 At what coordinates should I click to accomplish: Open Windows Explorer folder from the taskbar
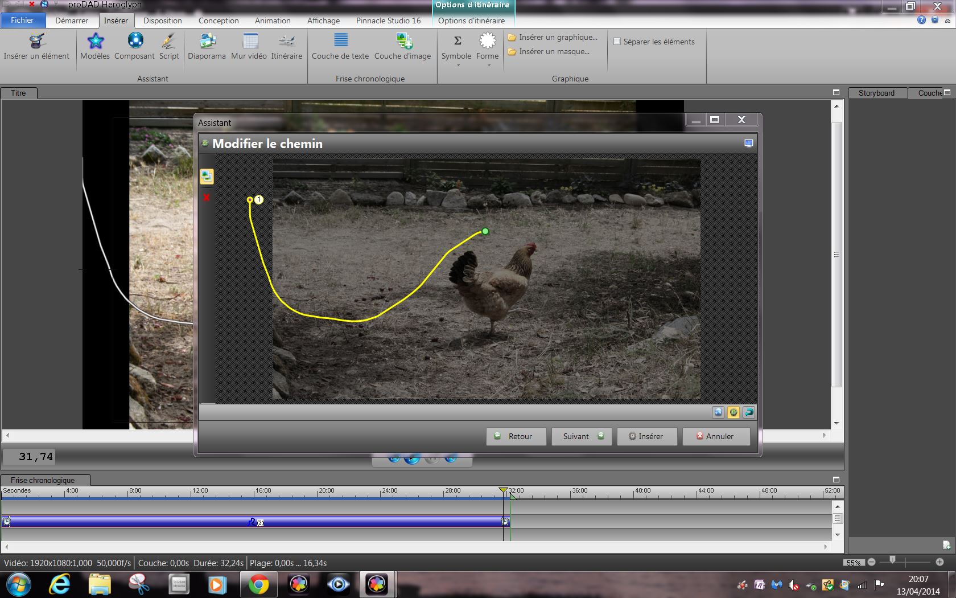pos(100,584)
